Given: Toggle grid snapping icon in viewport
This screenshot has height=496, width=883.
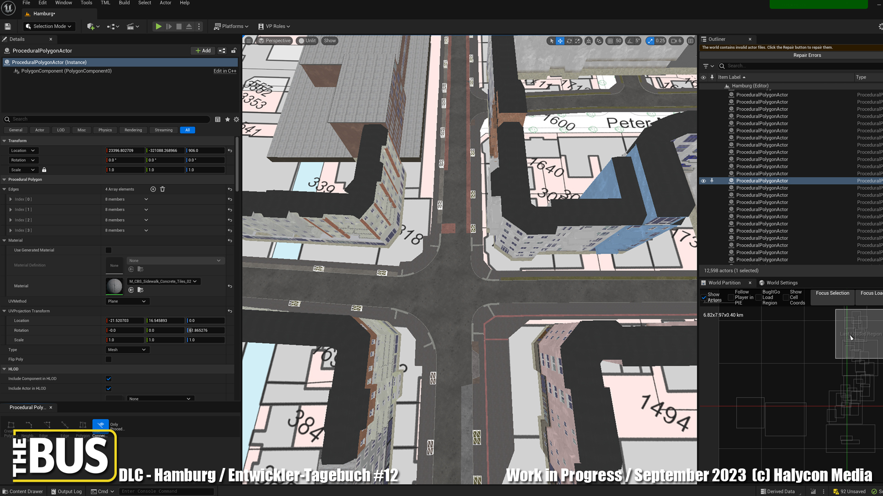Looking at the screenshot, I should 610,41.
